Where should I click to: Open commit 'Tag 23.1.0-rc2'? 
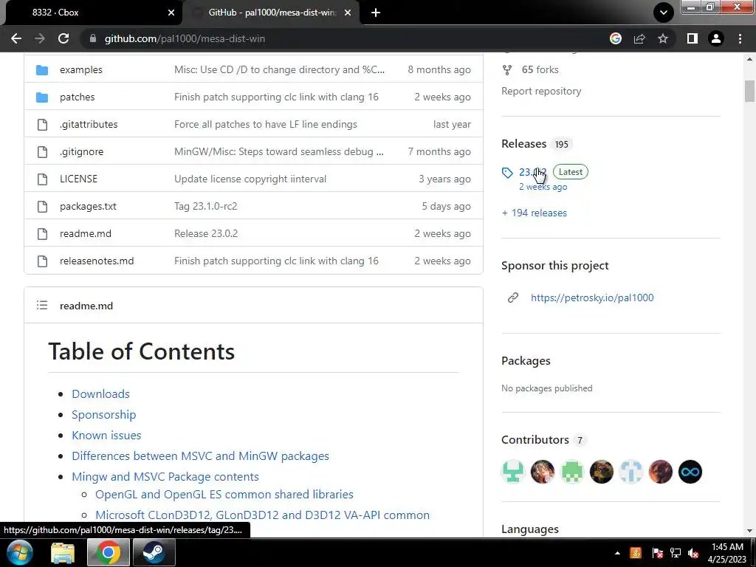pyautogui.click(x=206, y=207)
